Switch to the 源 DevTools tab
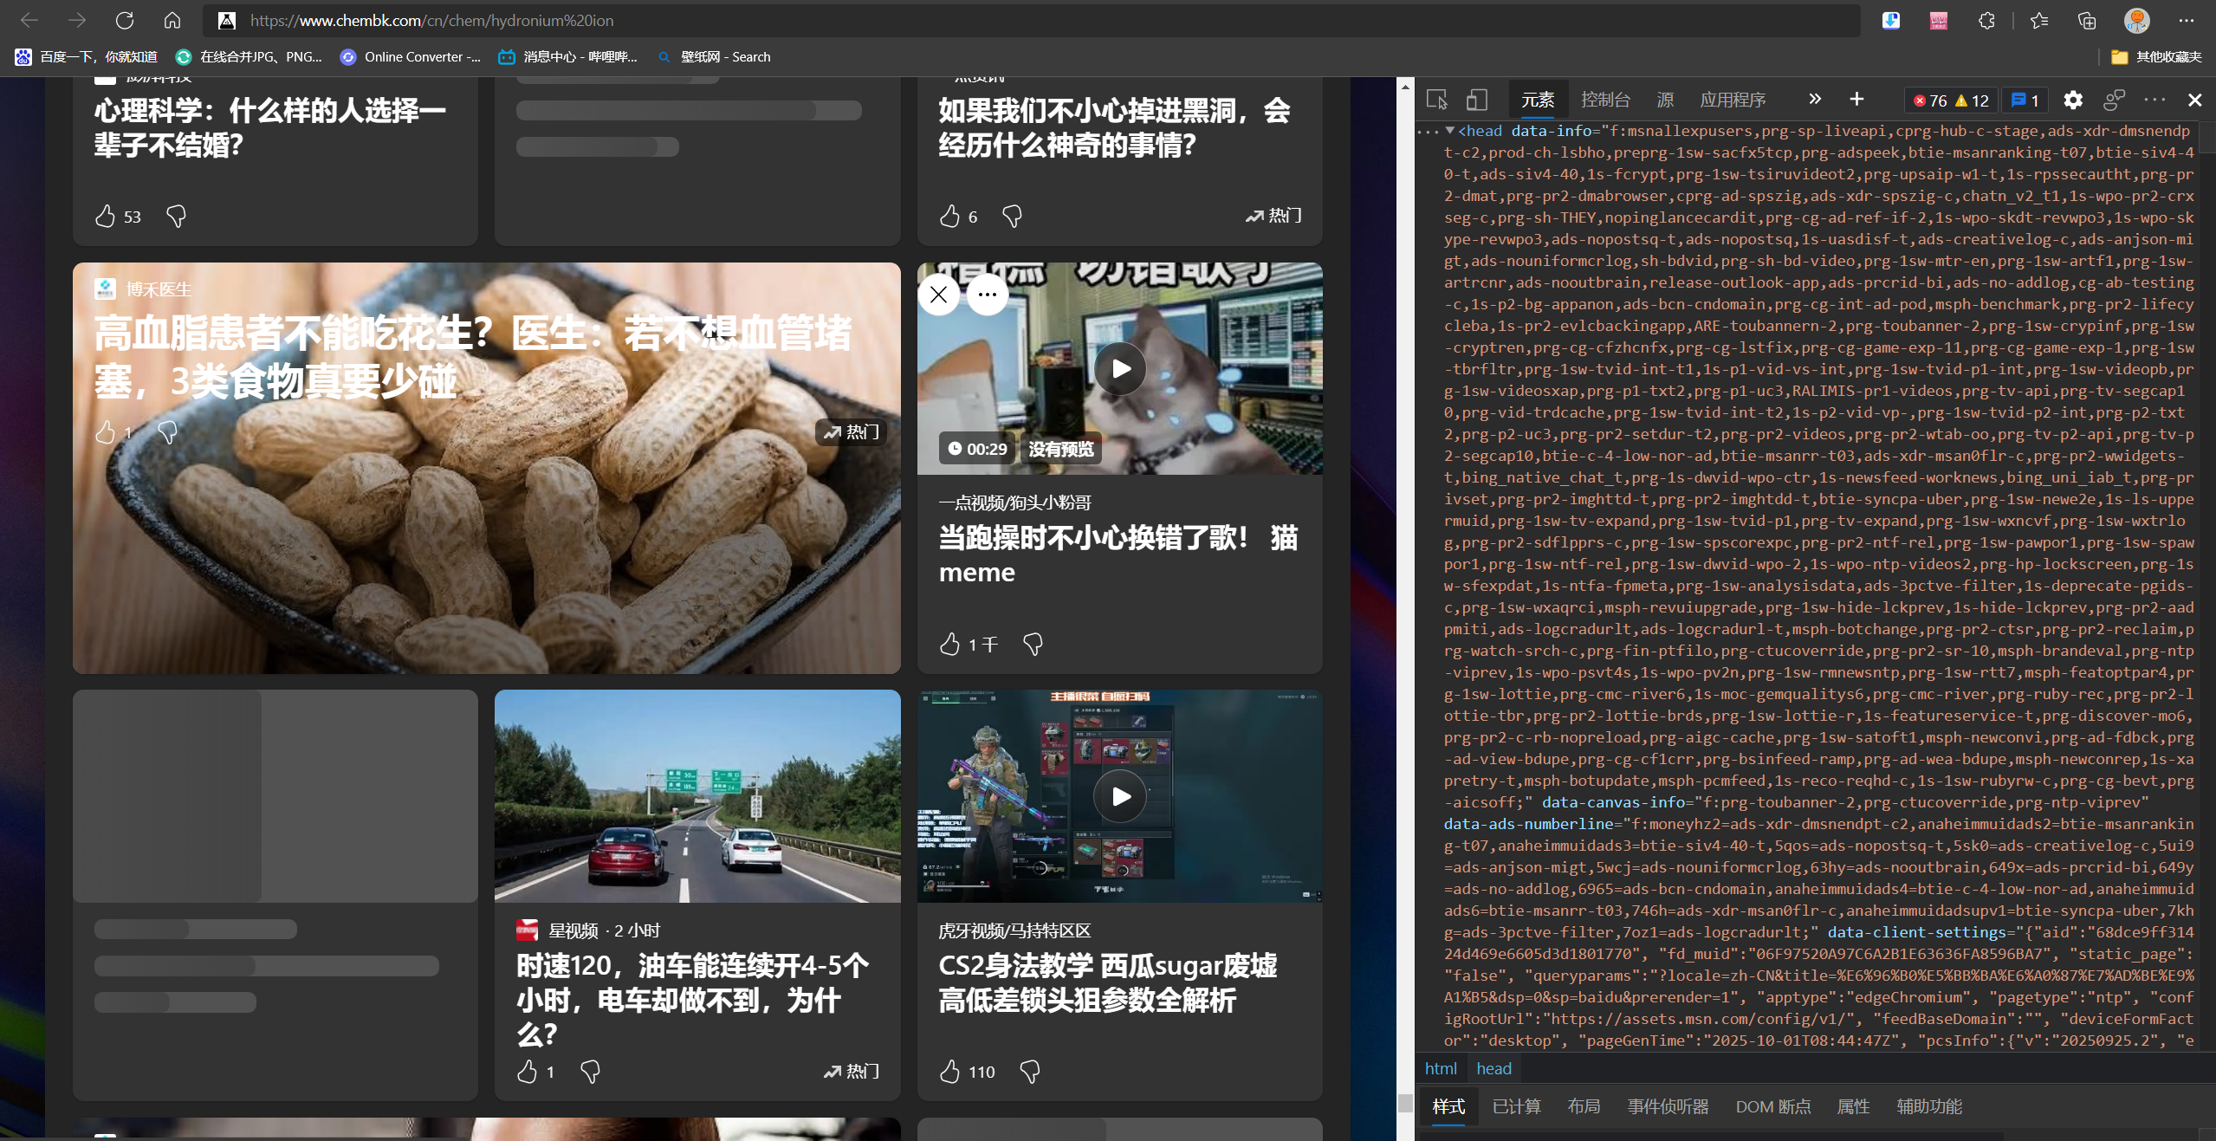Screen dimensions: 2216x1141 pos(1665,100)
